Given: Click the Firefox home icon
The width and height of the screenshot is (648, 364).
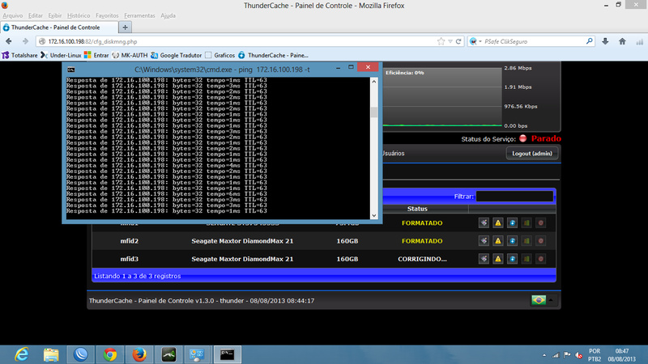Looking at the screenshot, I should (622, 41).
